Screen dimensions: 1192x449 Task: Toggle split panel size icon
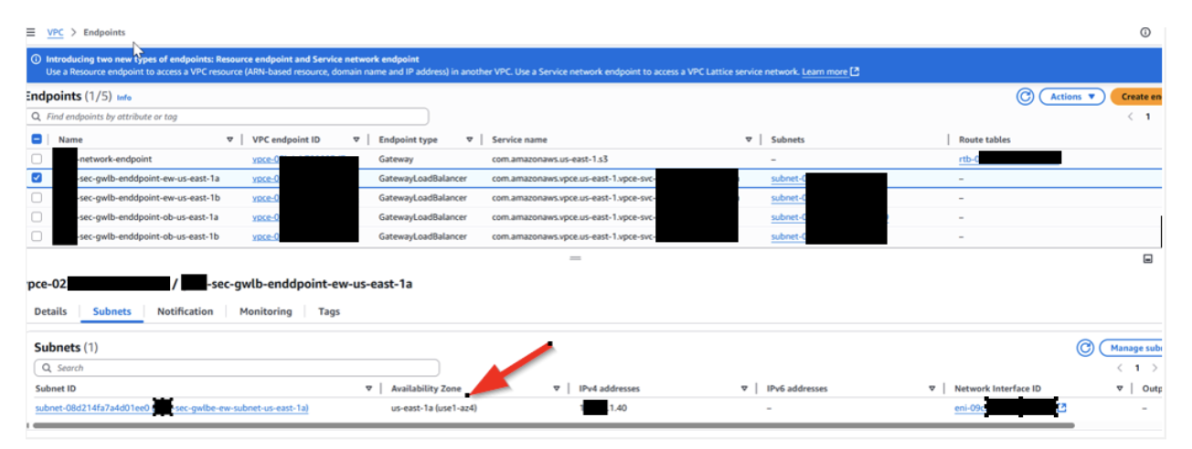pos(1146,258)
